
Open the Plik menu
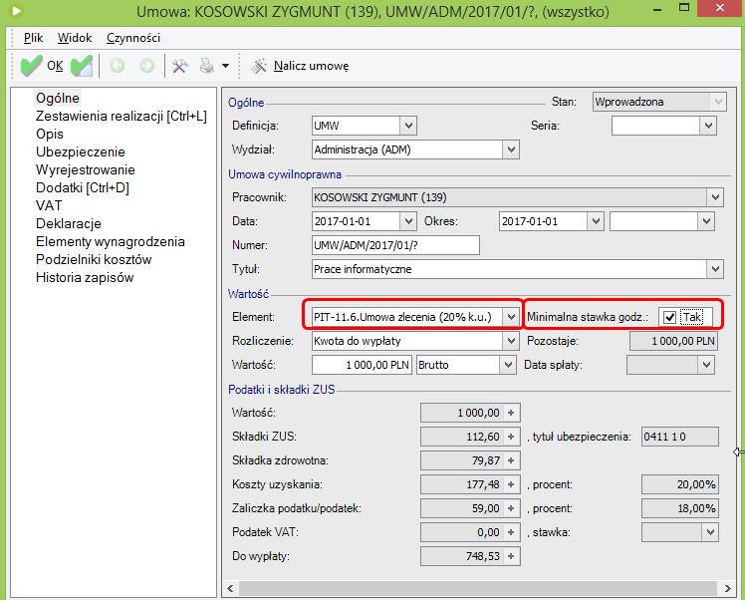click(x=33, y=38)
